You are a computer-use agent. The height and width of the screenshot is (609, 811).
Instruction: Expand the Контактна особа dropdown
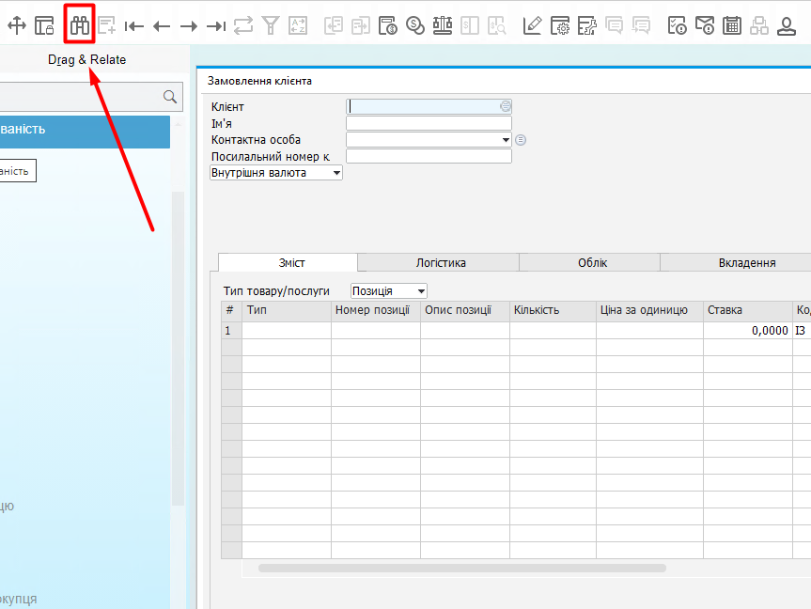point(506,140)
